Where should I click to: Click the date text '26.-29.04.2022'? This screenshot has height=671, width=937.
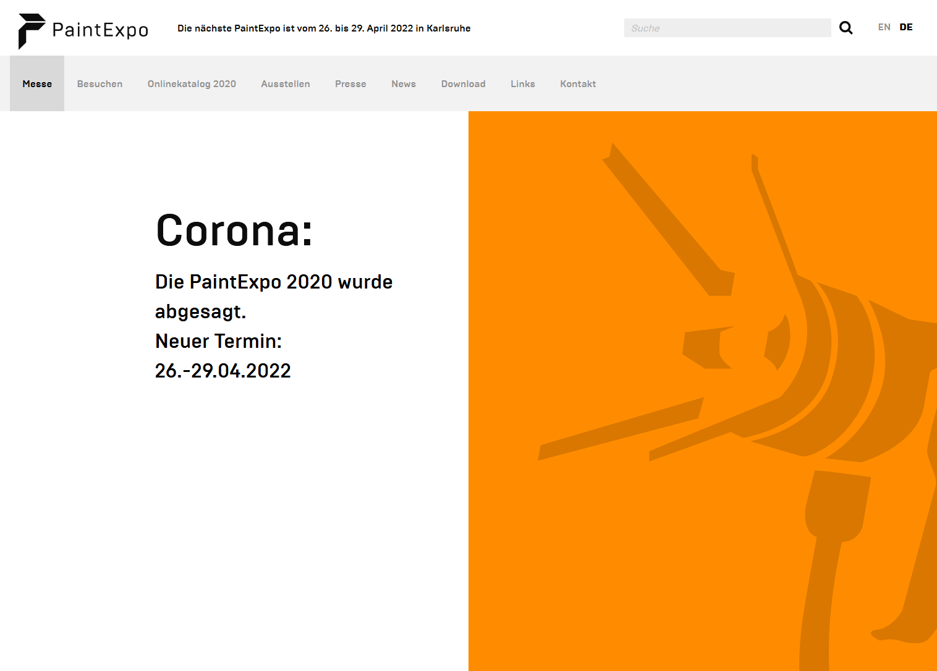pos(223,371)
